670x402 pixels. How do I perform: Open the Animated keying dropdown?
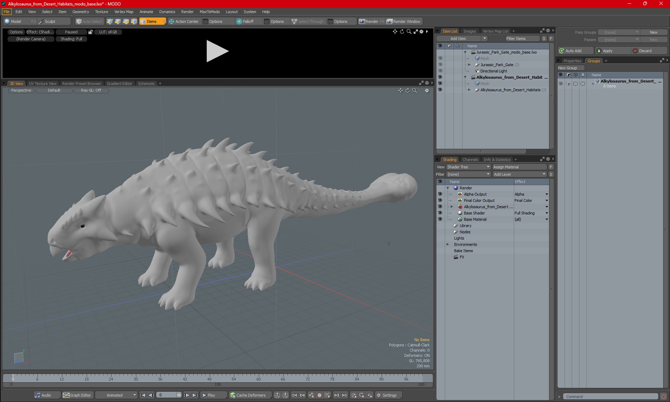[x=117, y=395]
